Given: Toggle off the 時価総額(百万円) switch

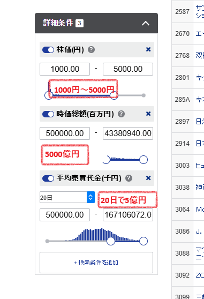Looking at the screenshot, I should (x=48, y=114).
